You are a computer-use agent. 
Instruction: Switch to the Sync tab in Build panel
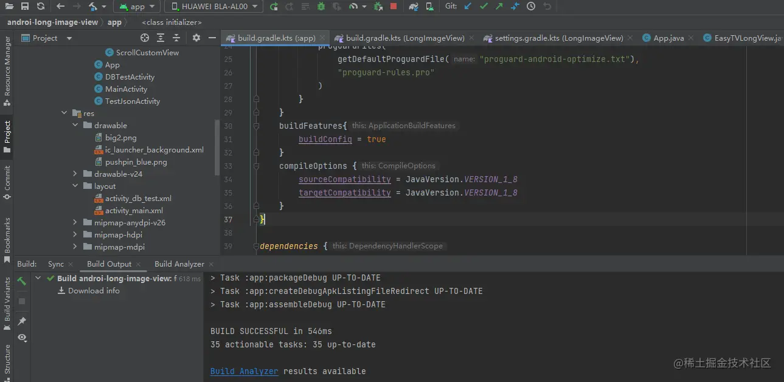click(56, 264)
